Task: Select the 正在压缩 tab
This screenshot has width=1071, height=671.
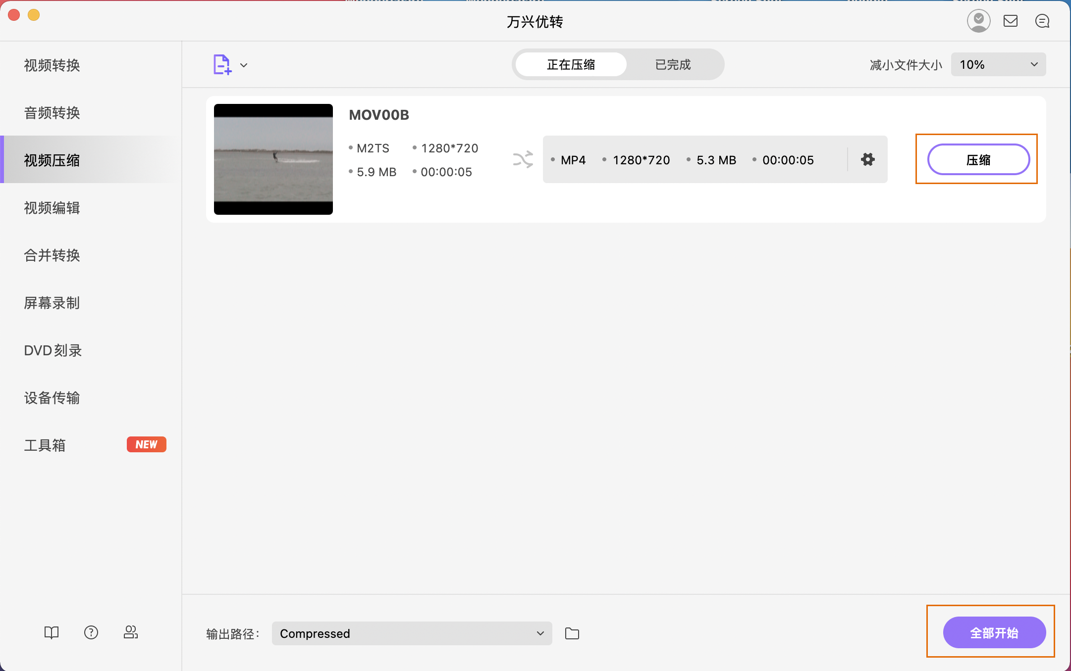Action: [x=571, y=64]
